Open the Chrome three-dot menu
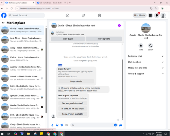Viewport: 170px width, 136px height. 167,8
